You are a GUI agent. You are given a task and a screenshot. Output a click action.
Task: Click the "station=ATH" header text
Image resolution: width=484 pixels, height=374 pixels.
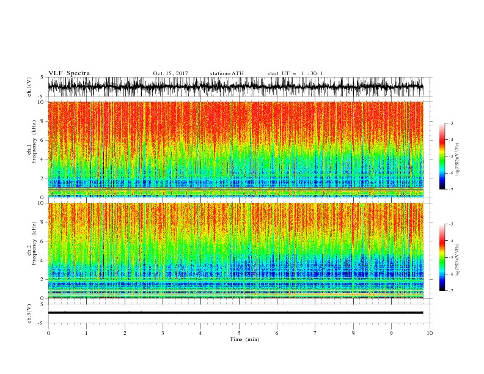coord(227,73)
